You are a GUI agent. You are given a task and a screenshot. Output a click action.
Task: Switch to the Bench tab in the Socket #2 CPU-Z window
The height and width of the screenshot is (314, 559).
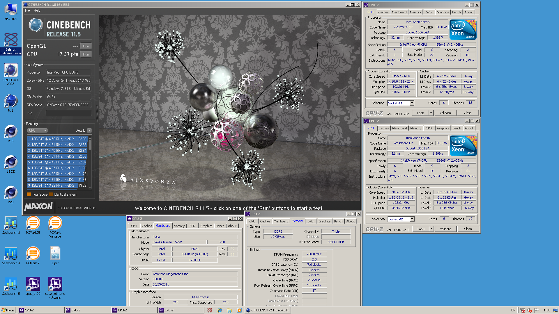(x=457, y=128)
